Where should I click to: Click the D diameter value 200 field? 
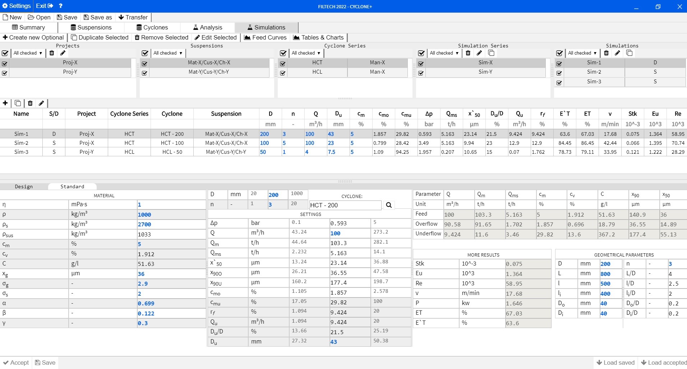(277, 195)
